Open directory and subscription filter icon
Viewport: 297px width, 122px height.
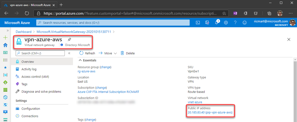207,23
